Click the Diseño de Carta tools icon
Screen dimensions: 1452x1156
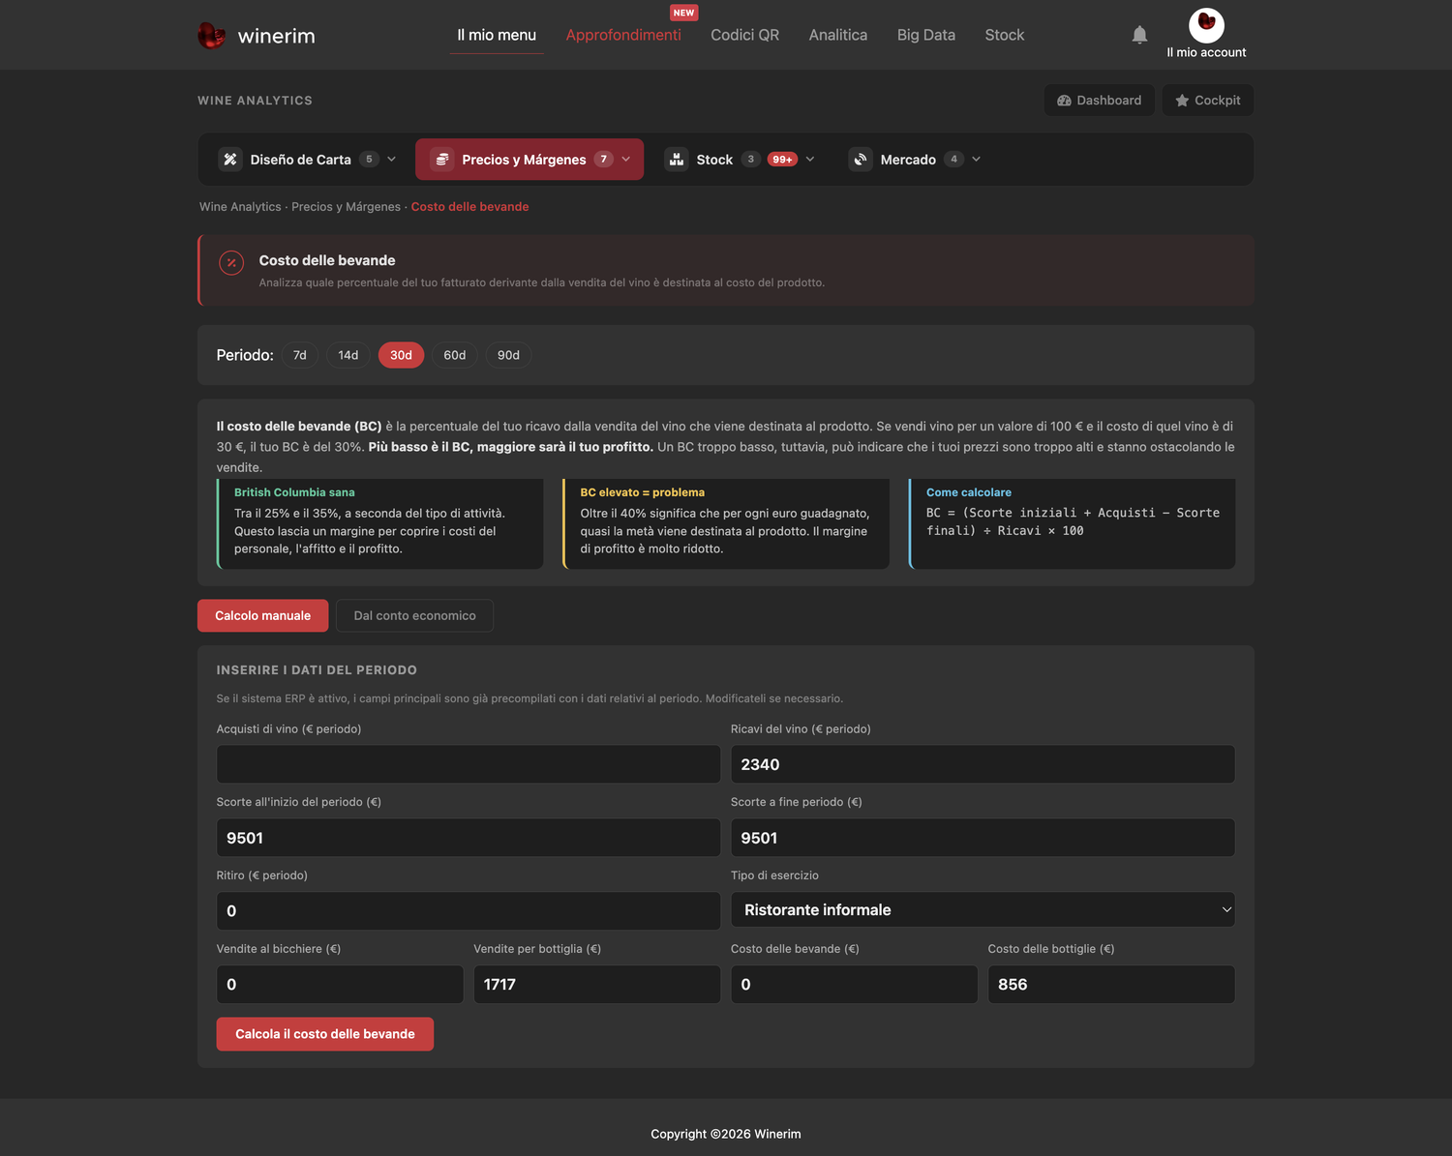[x=230, y=160]
